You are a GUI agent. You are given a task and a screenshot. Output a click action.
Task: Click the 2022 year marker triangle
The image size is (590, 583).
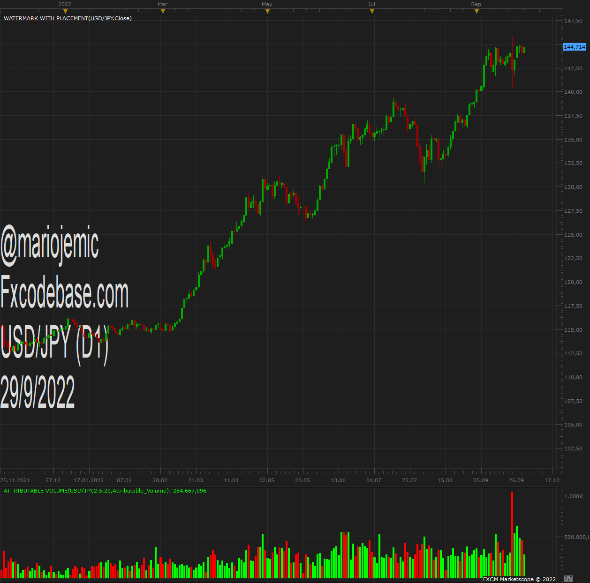pos(65,12)
